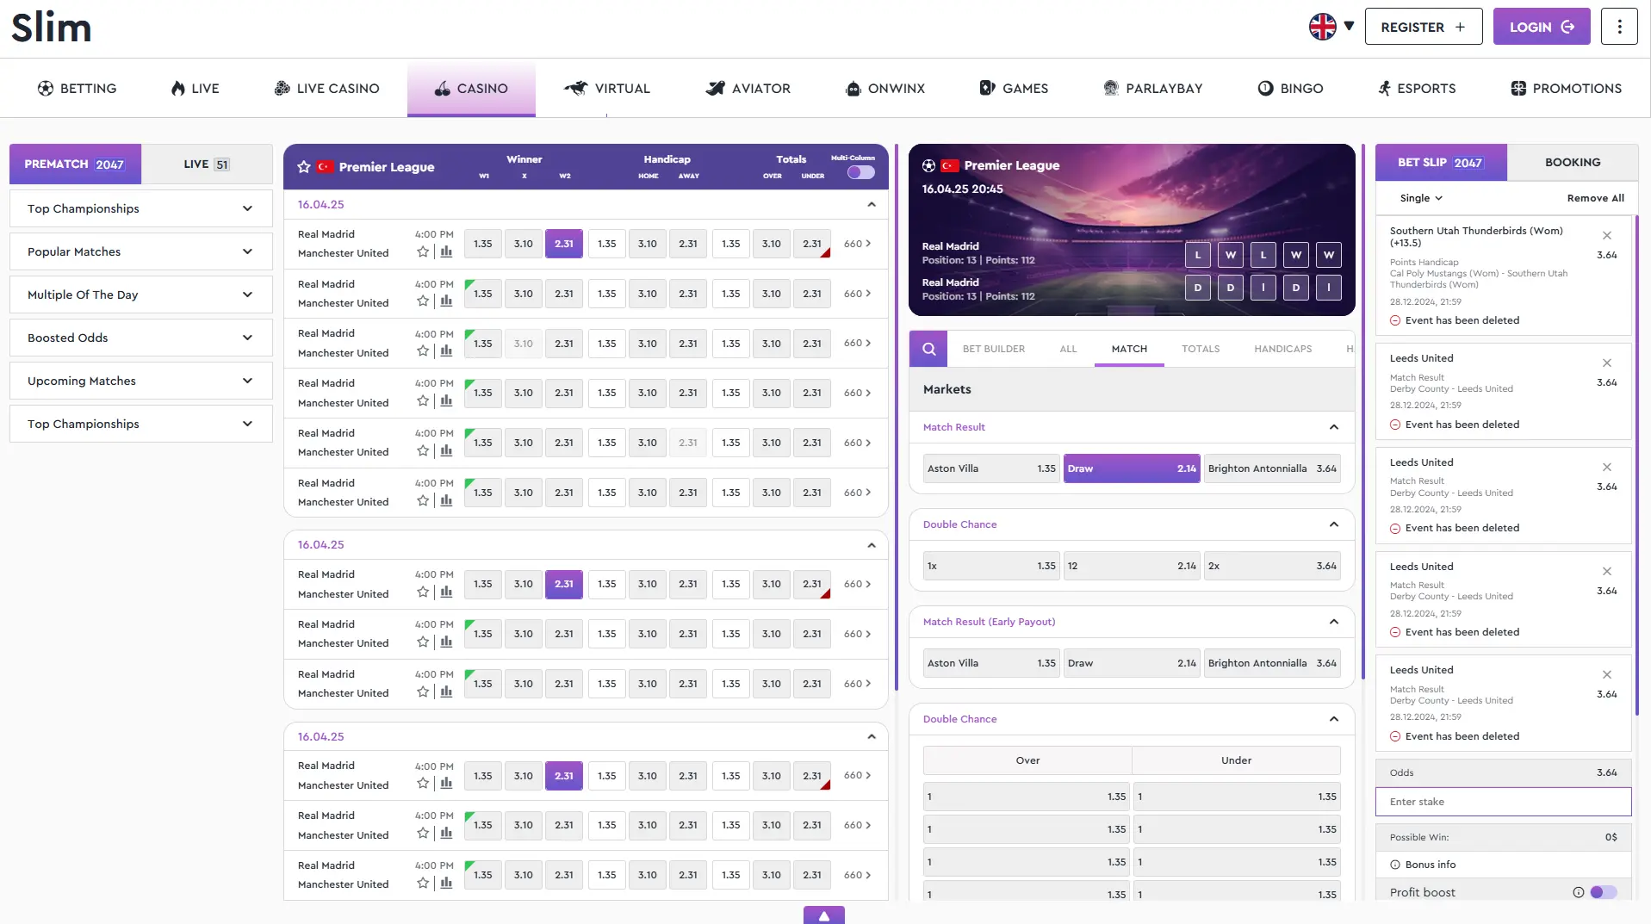The image size is (1651, 924).
Task: Open the language flag dropdown
Action: [1331, 27]
